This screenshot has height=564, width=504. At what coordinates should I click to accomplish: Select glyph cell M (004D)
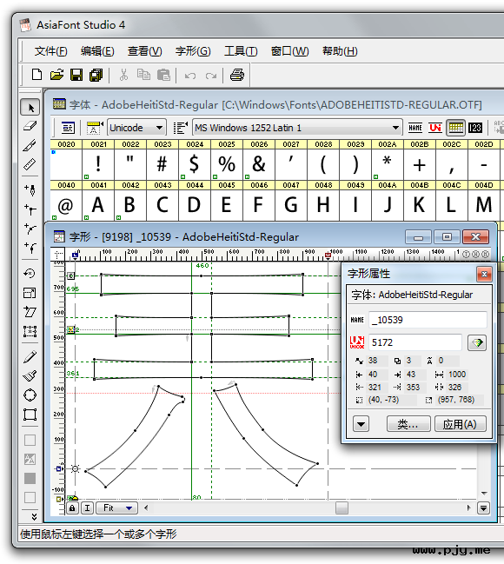[x=484, y=205]
